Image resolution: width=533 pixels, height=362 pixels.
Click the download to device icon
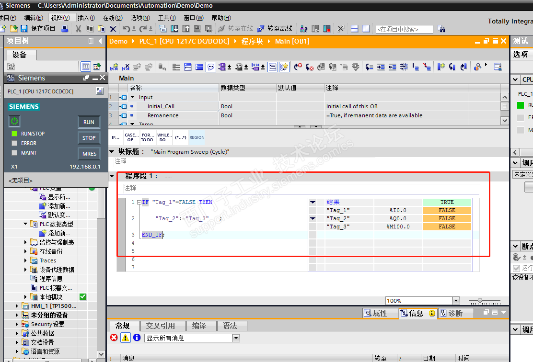[174, 29]
